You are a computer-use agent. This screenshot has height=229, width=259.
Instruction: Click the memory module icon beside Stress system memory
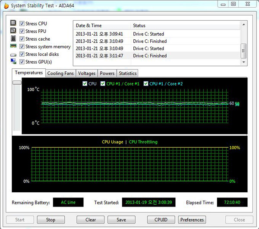click(x=13, y=46)
